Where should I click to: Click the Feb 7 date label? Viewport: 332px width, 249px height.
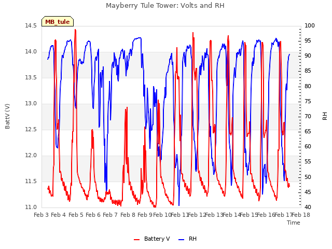click(110, 215)
